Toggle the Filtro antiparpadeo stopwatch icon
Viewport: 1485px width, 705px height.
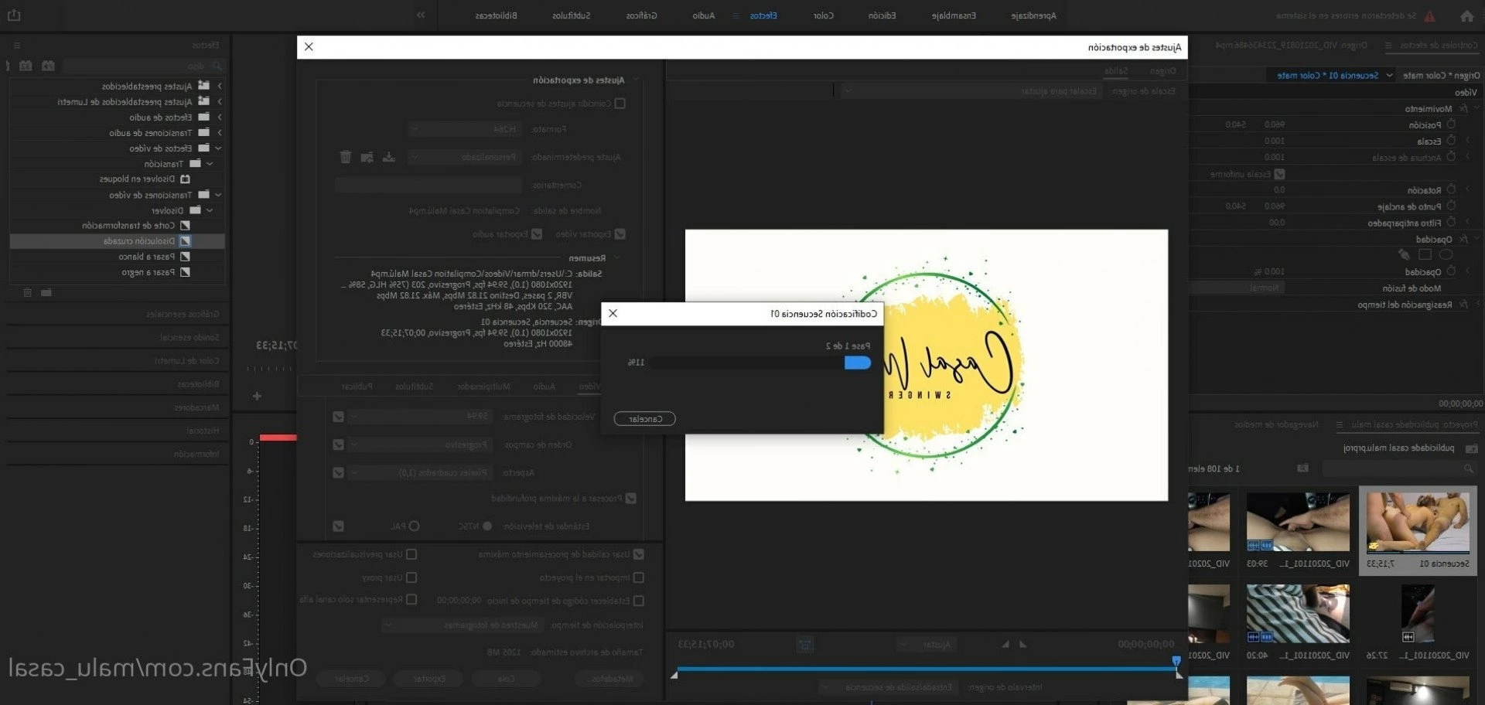(1451, 222)
